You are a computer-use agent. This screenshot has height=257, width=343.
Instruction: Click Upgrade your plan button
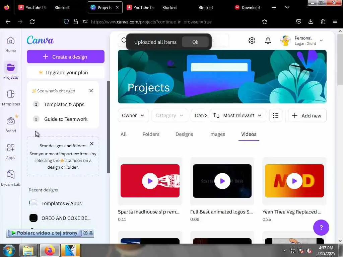pos(66,72)
